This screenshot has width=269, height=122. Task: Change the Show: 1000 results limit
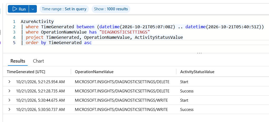click(111, 9)
